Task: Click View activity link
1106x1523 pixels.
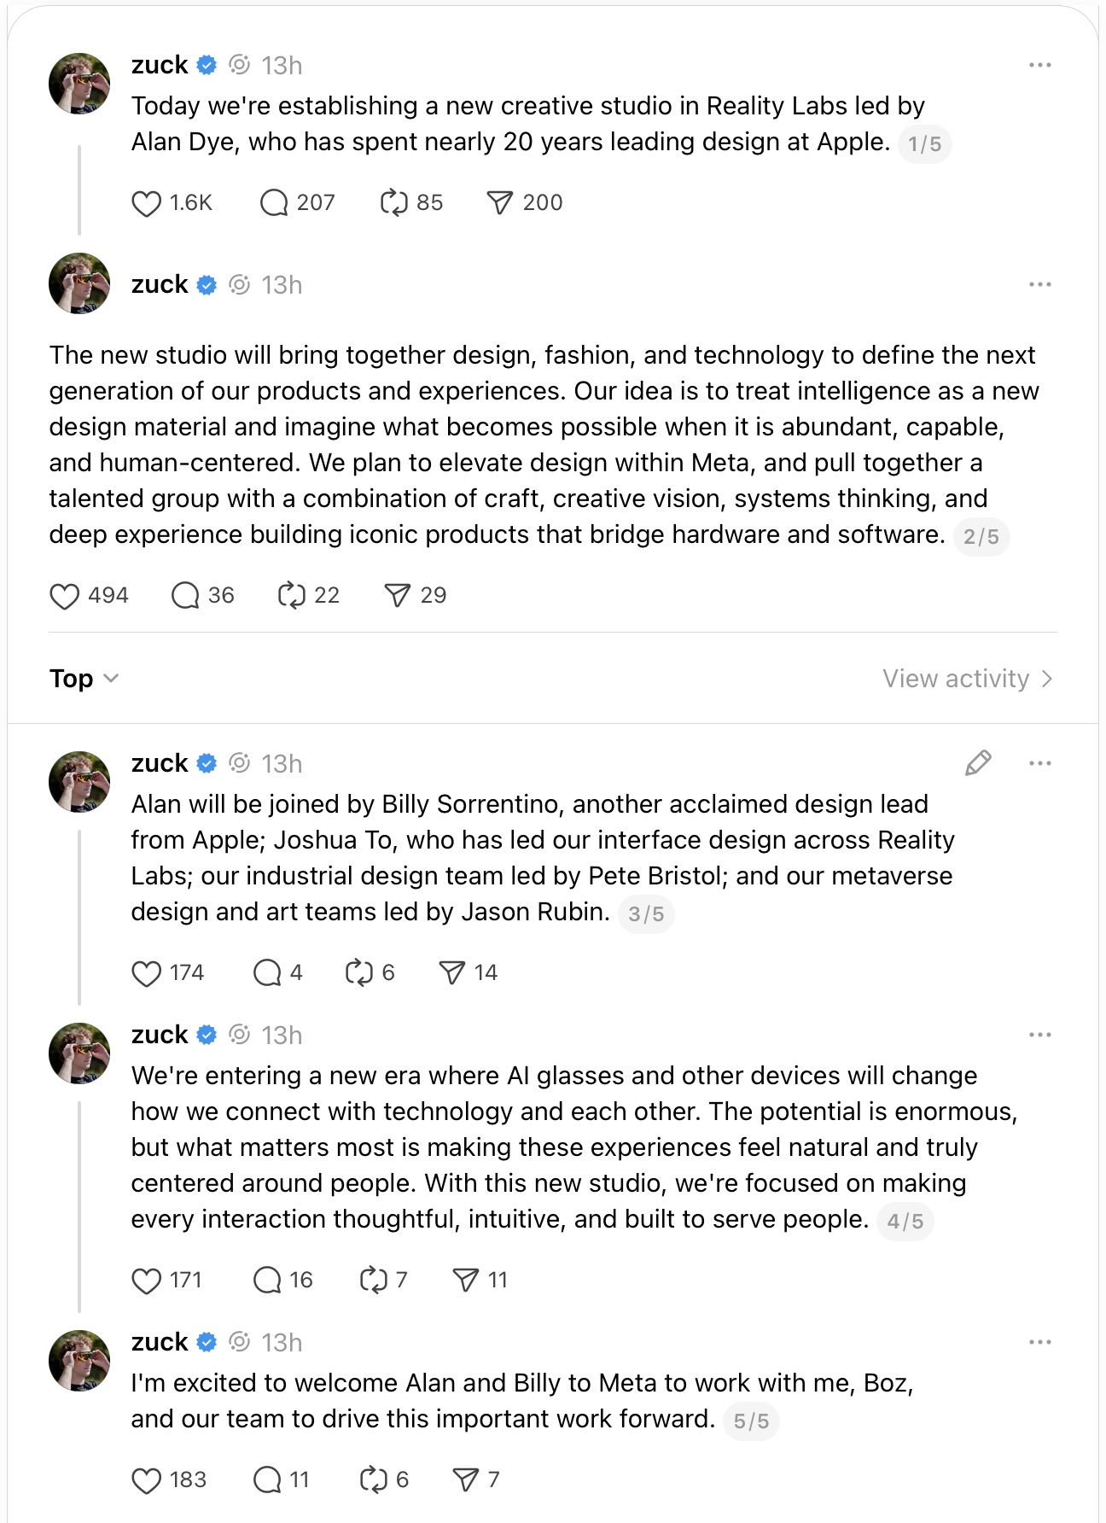Action: [x=967, y=679]
